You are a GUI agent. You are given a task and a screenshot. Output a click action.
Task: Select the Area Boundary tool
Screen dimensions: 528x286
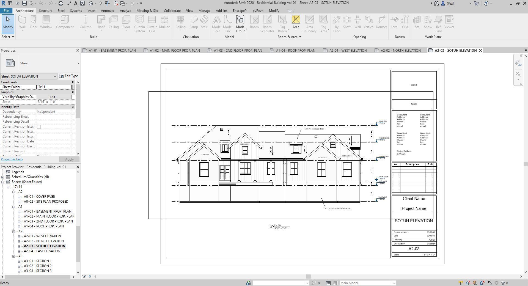[309, 24]
